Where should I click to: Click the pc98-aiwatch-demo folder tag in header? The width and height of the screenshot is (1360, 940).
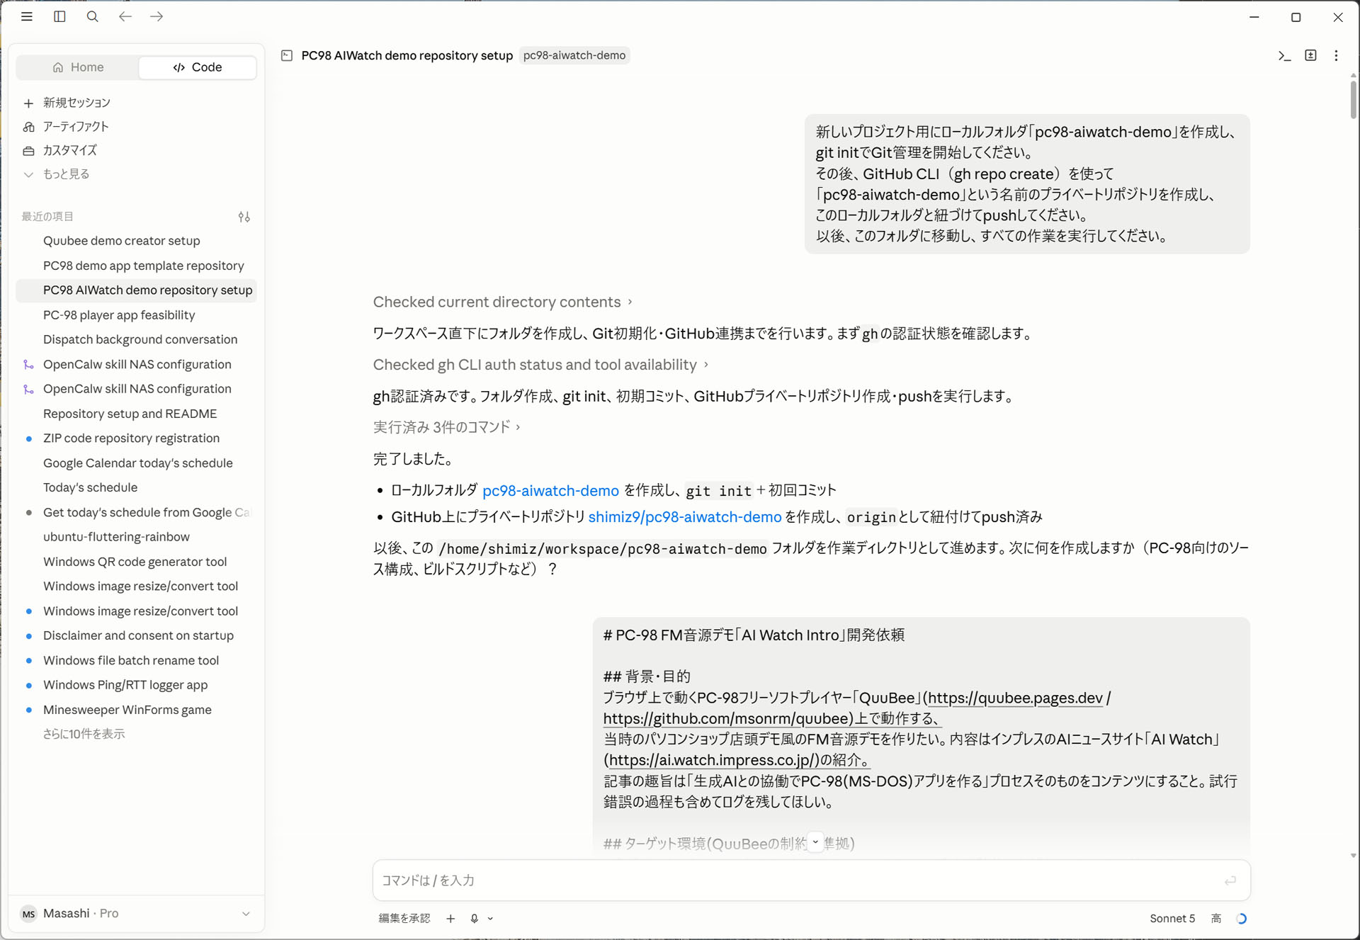[574, 55]
